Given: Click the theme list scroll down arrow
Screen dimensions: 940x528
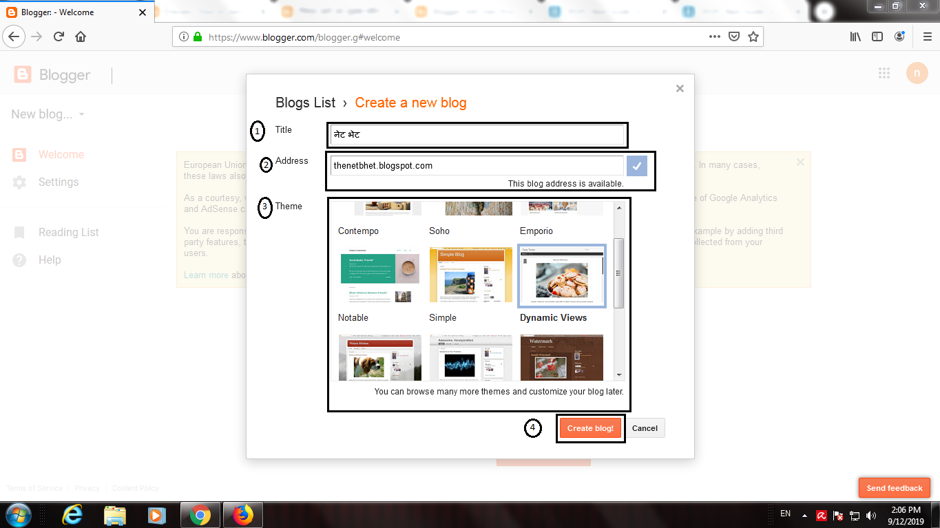Looking at the screenshot, I should point(619,375).
